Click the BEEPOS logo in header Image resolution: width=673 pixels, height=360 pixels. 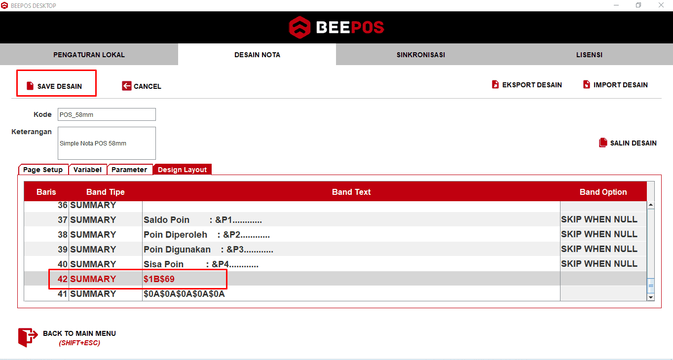(336, 27)
